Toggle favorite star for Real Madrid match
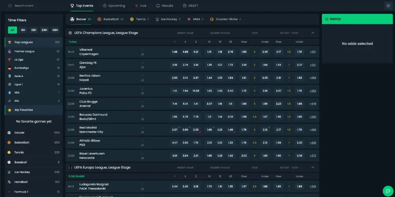Viewport: 395px width, 197px height. point(142,127)
